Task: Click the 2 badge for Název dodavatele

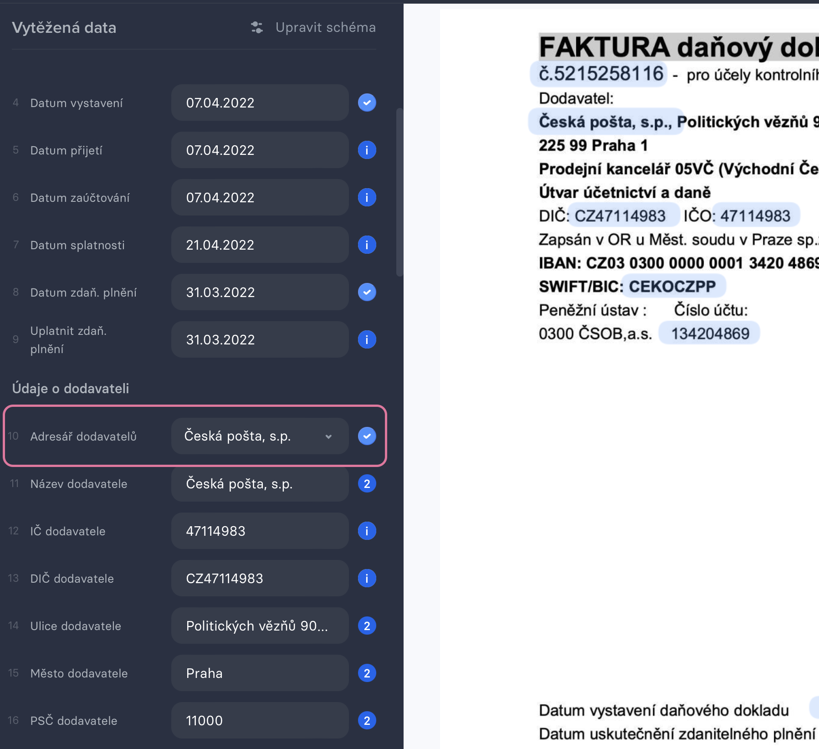Action: 367,483
